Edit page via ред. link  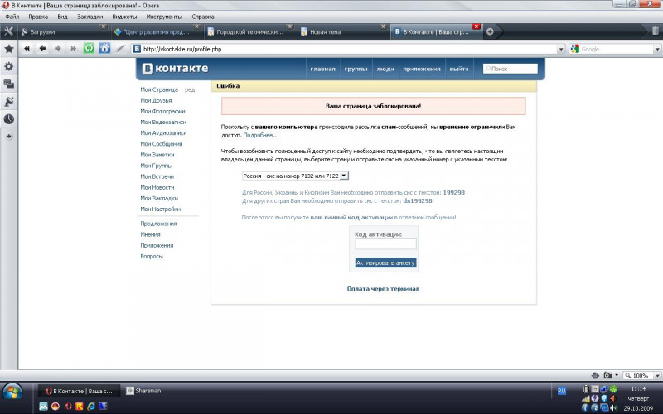coord(191,90)
